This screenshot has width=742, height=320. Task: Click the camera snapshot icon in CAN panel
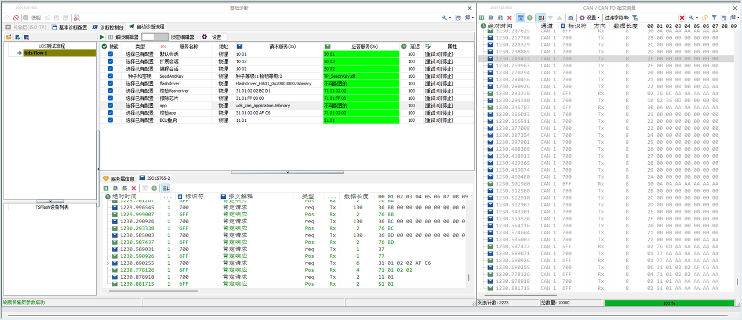coord(570,18)
